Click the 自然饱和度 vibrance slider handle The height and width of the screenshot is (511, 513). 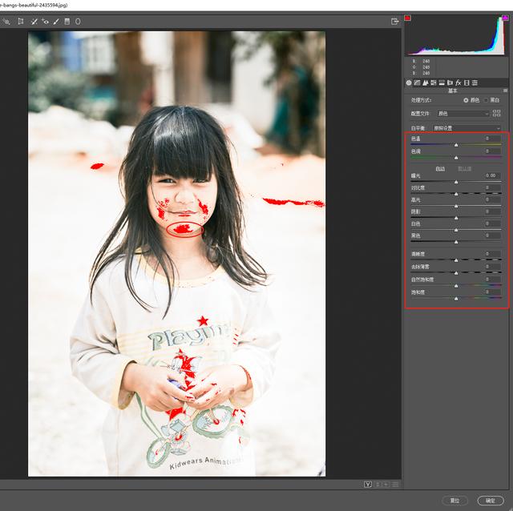pos(456,286)
